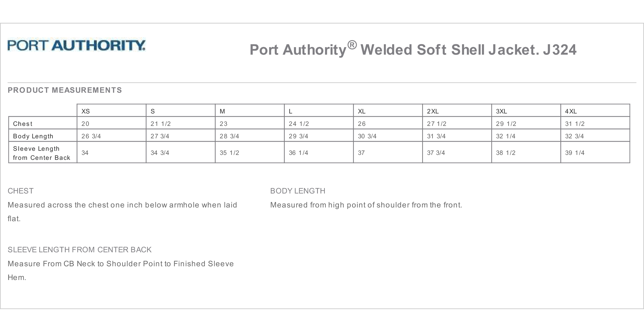Screen dimensions: 644x316
Task: Click the Port Authority logo
Action: 76,45
